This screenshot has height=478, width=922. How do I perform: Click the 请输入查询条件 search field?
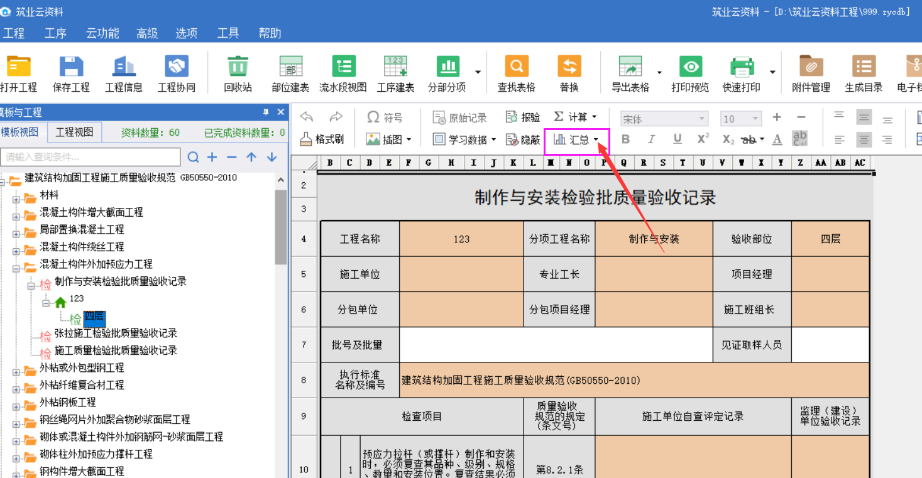tap(91, 157)
